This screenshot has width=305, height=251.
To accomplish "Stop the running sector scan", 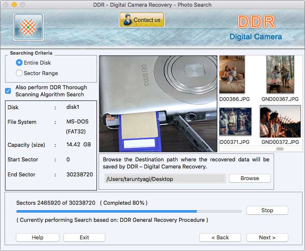I will click(x=267, y=210).
